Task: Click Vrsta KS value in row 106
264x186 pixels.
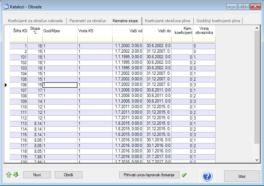Action: pyautogui.click(x=95, y=85)
